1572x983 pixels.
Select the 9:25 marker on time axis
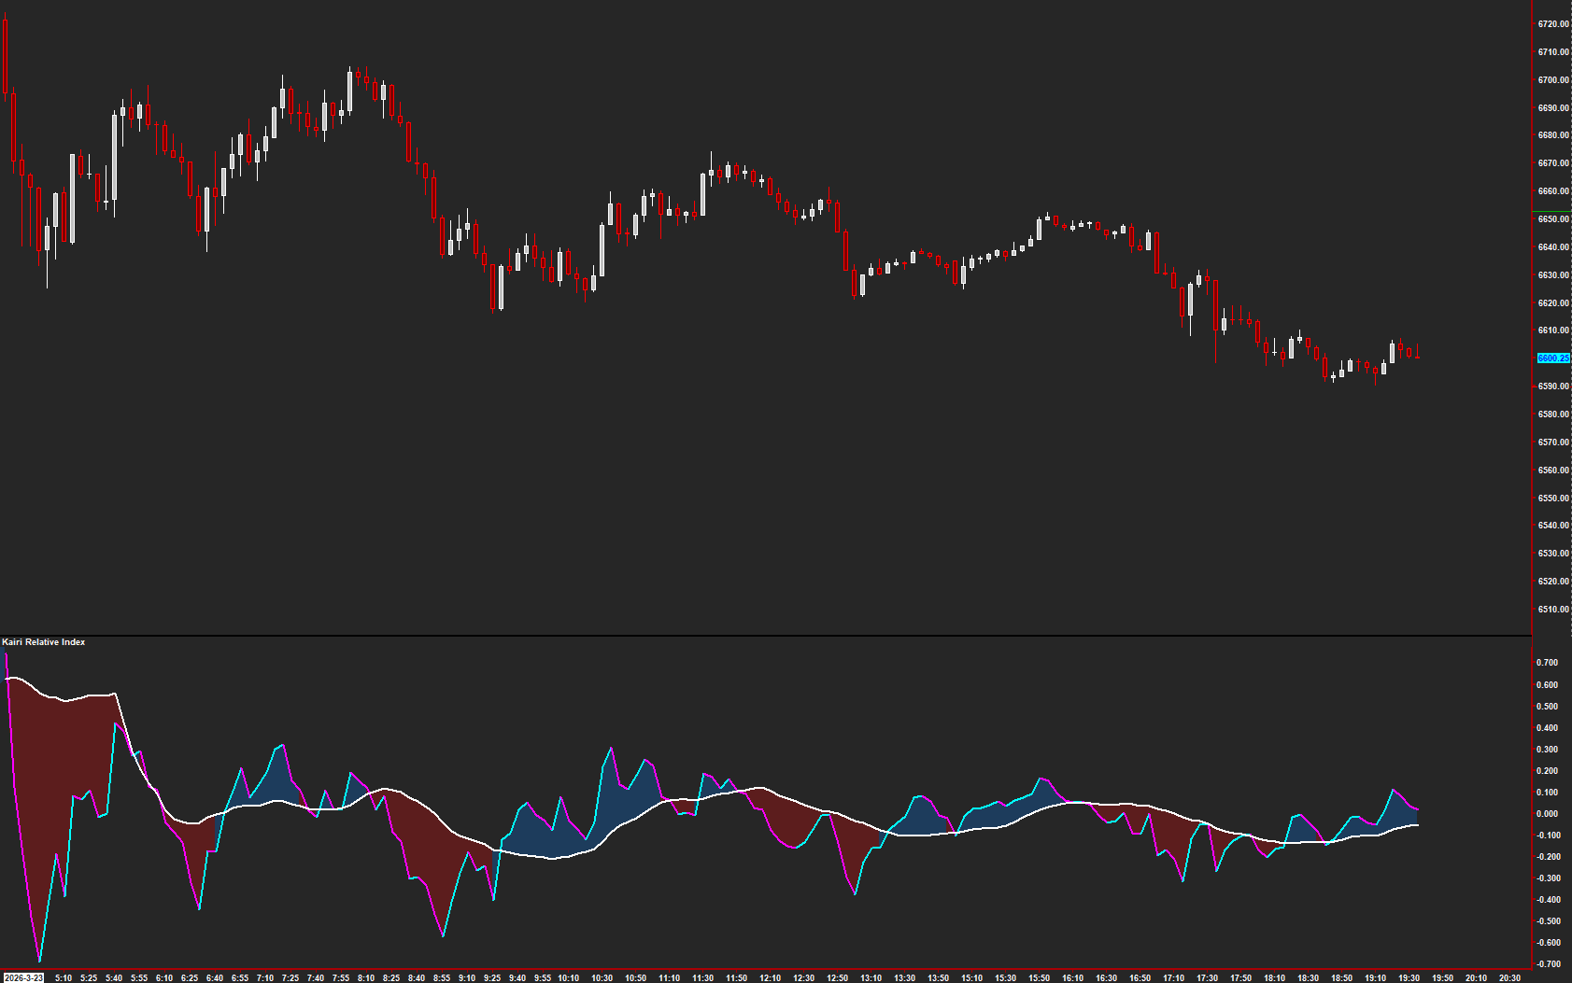491,977
